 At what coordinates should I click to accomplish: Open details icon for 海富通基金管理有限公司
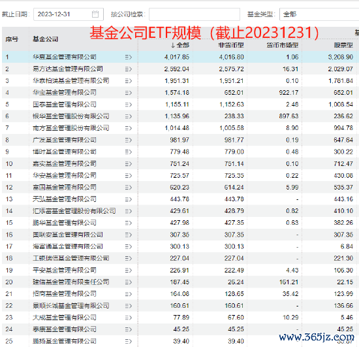pyautogui.click(x=129, y=246)
